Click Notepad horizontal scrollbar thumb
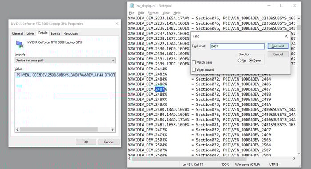311x169 pixels. point(189,158)
